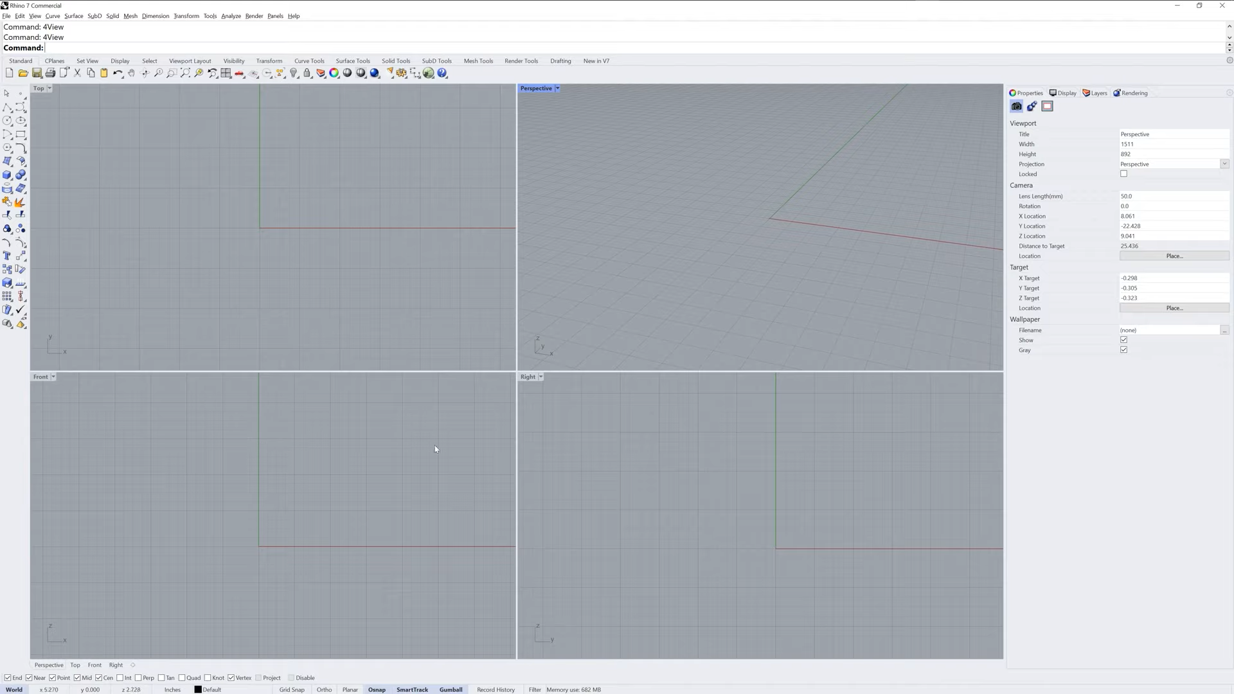Toggle the Locked checkbox for the viewport

pos(1123,173)
